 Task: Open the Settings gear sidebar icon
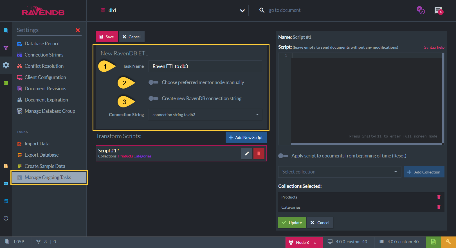6,65
